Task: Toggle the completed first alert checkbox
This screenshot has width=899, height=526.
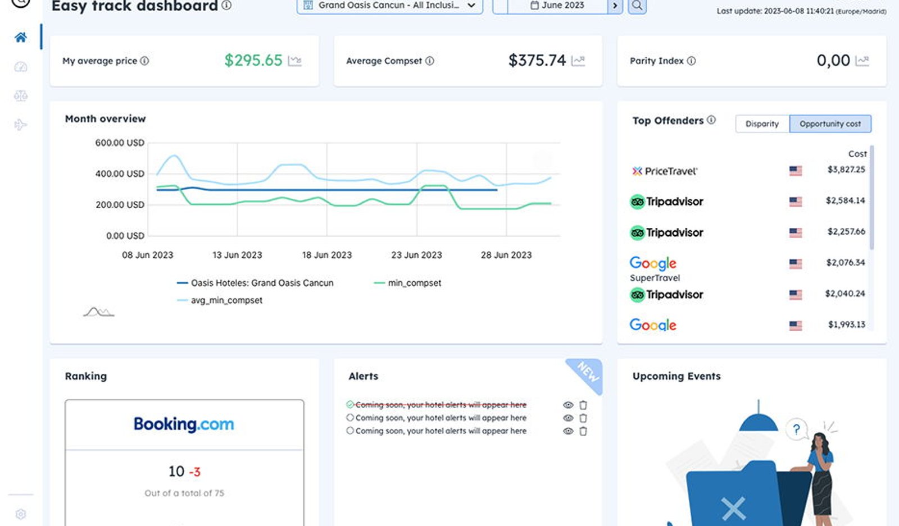Action: pos(350,404)
